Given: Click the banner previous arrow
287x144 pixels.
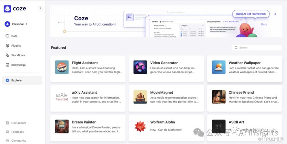Looking at the screenshot, I should [x=275, y=14].
